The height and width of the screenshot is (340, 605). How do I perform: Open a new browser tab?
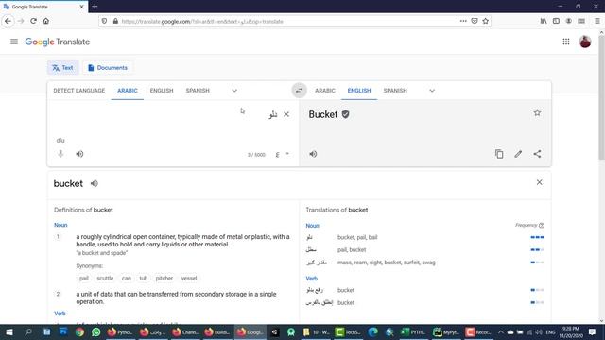click(95, 7)
